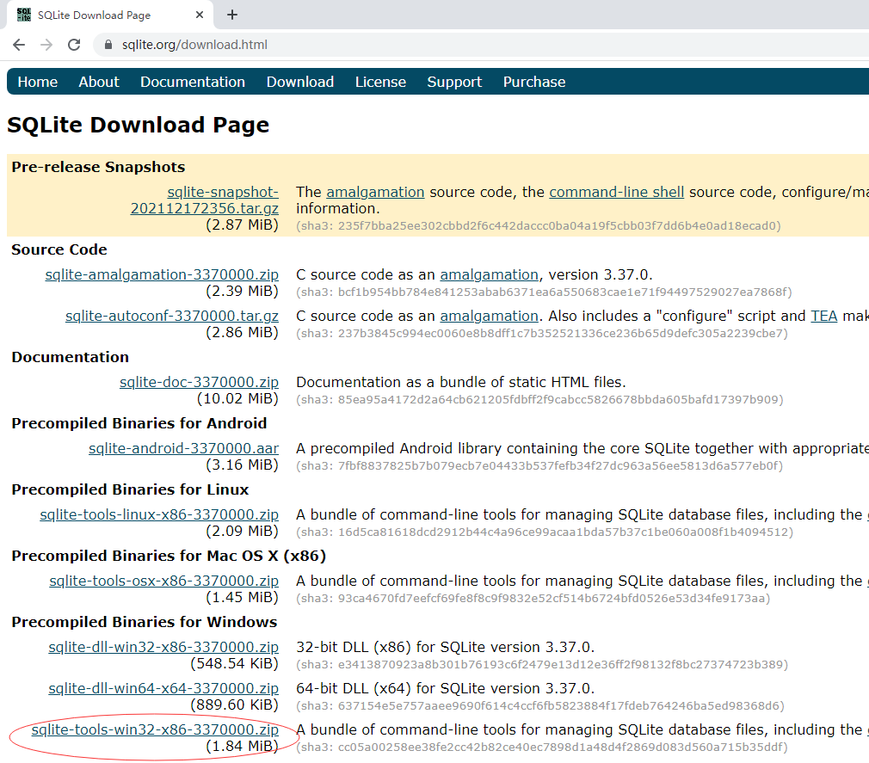869x763 pixels.
Task: Click the browser forward arrow
Action: tap(46, 45)
